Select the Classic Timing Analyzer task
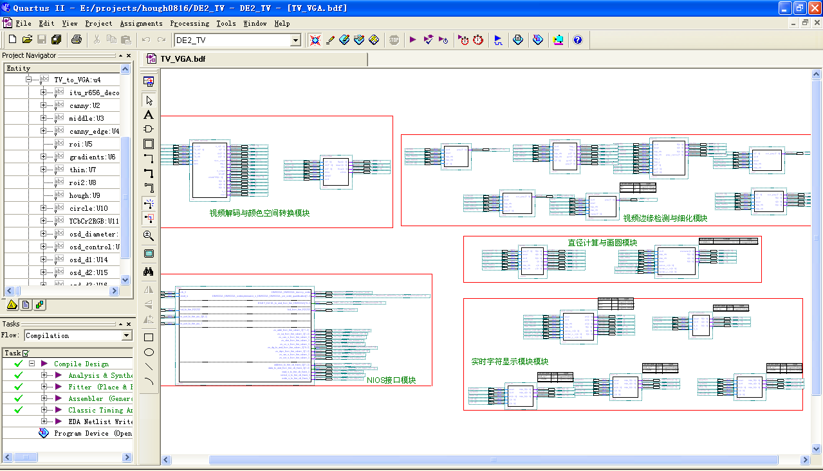Viewport: 823px width, 471px height. click(100, 410)
